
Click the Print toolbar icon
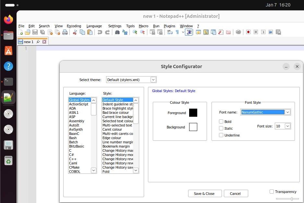(65, 32)
